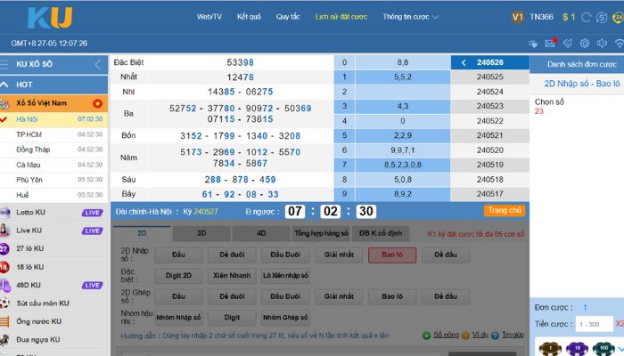Select the Bao lô option under 2D Nhập số
The height and width of the screenshot is (356, 624).
392,255
